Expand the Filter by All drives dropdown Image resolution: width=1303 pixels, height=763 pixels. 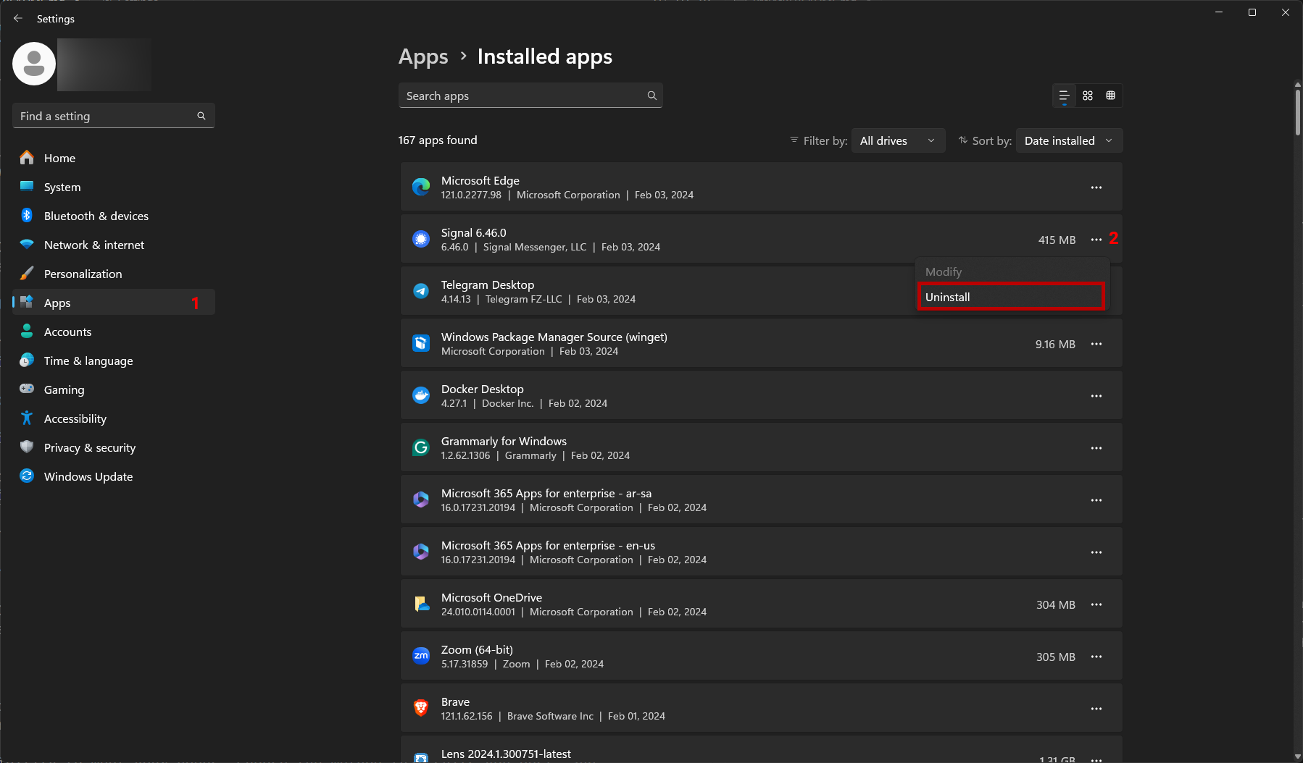click(897, 140)
